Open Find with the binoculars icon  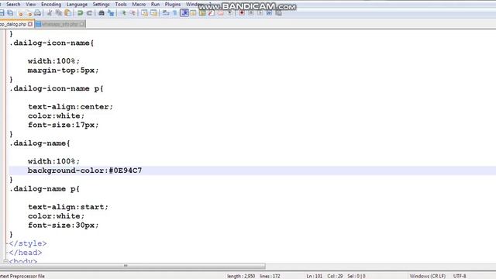[102, 13]
